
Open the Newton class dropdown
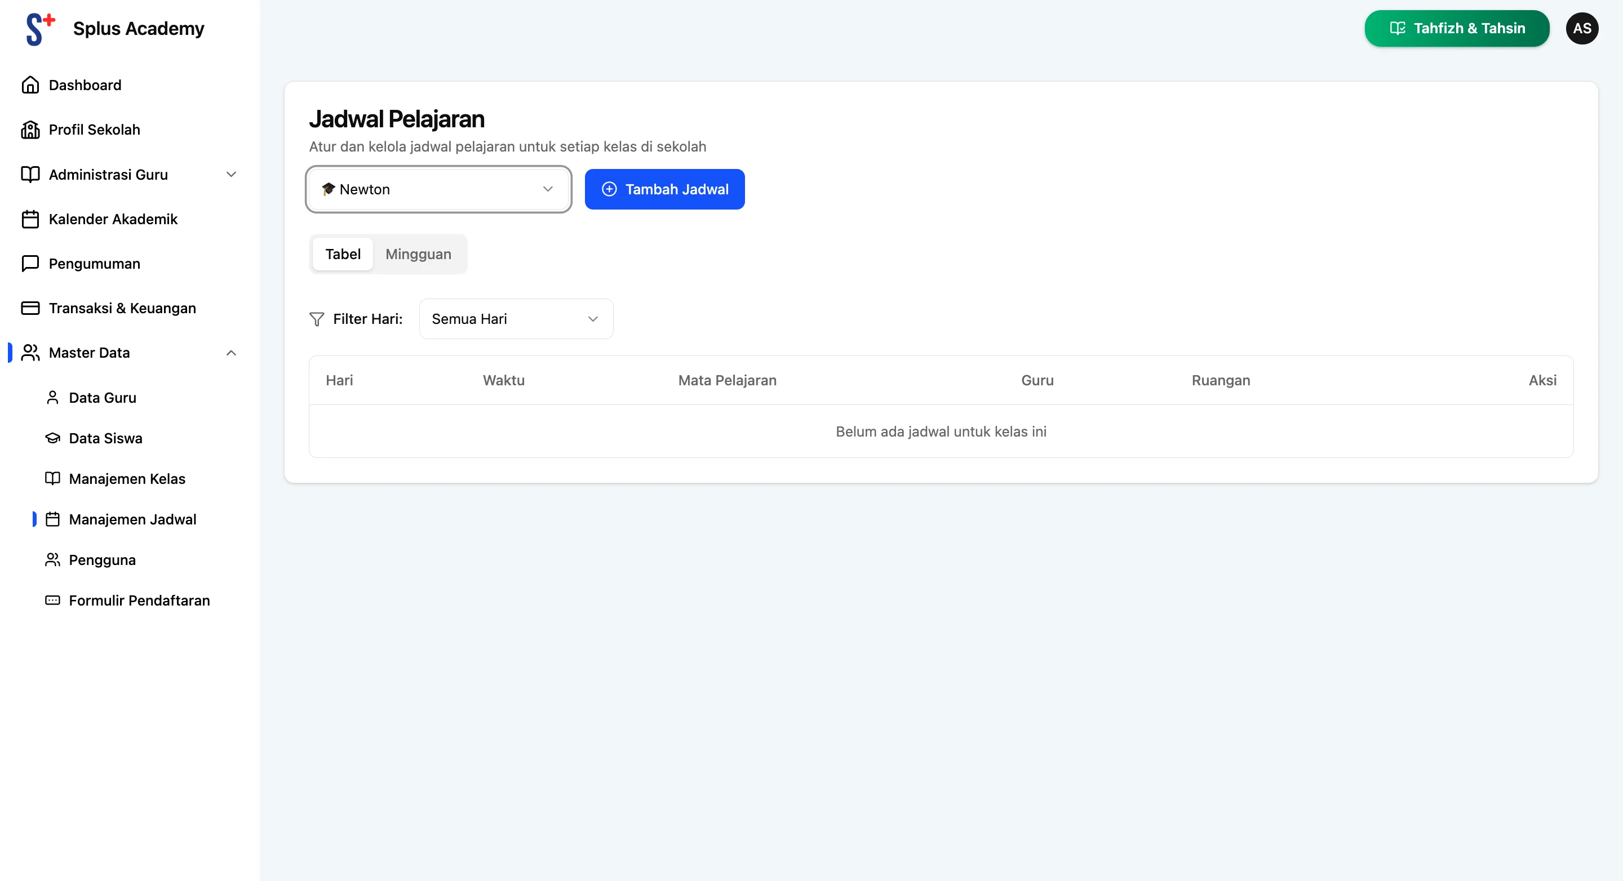pyautogui.click(x=438, y=189)
